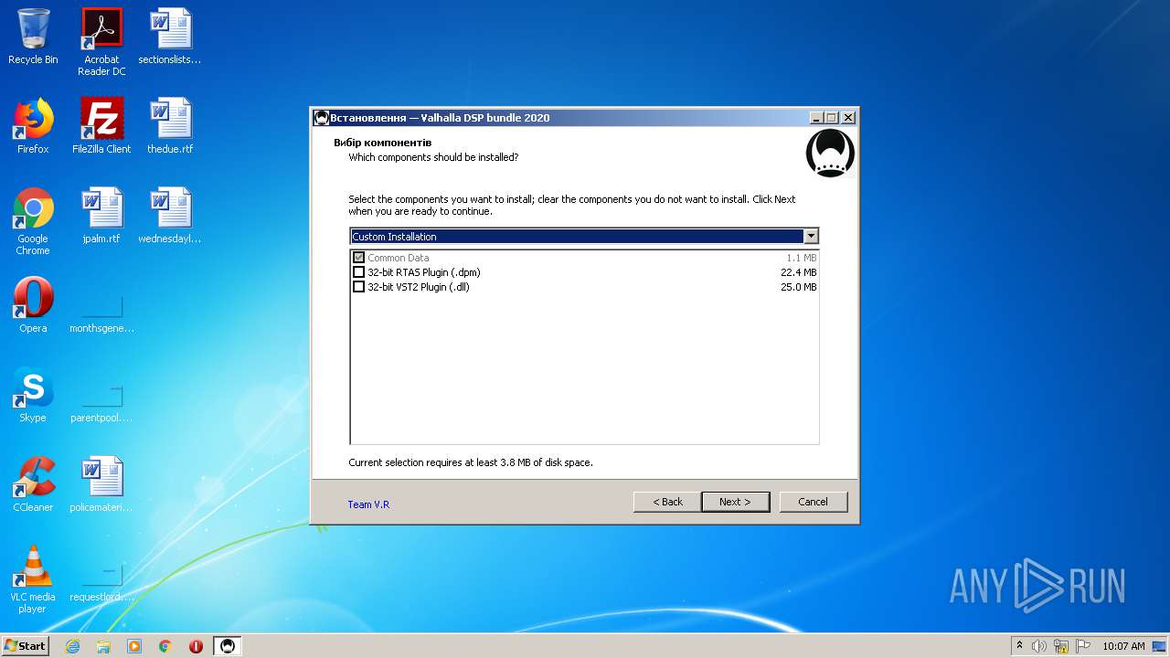Image resolution: width=1170 pixels, height=658 pixels.
Task: Toggle the Common Data checkbox
Action: [x=358, y=258]
